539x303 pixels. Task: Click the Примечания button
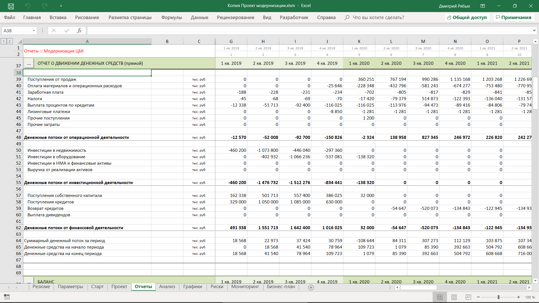coord(513,17)
